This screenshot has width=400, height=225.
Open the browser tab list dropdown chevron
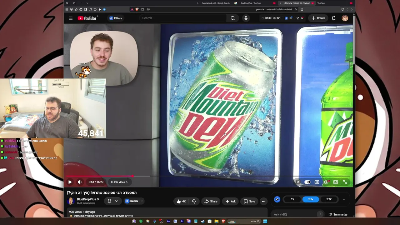pyautogui.click(x=87, y=3)
